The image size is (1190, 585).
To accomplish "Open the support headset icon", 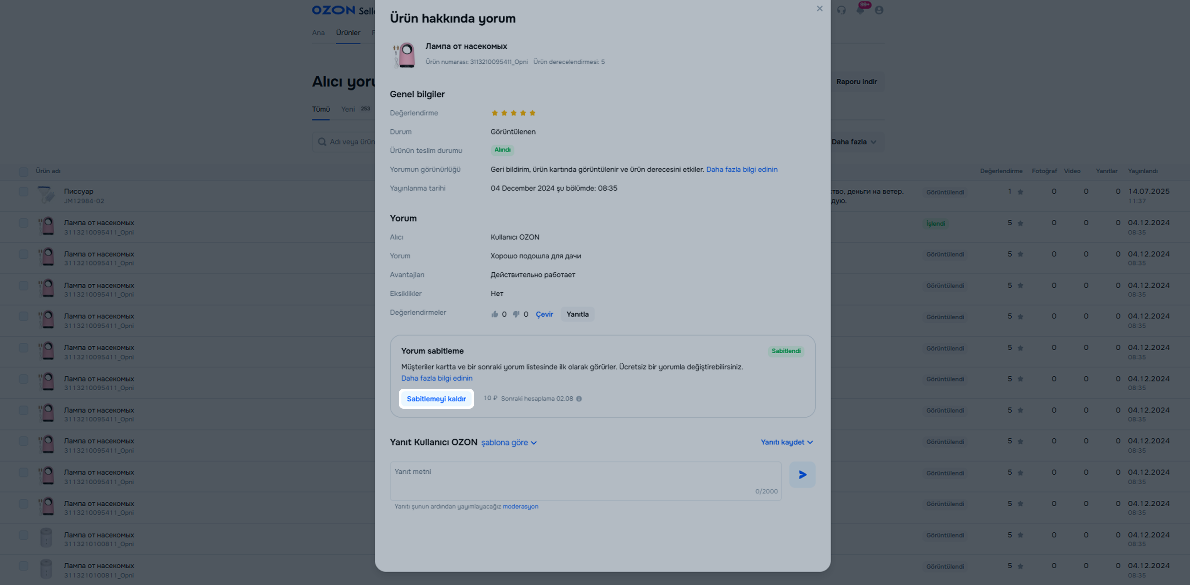I will [841, 10].
